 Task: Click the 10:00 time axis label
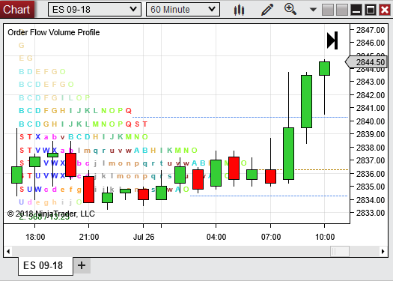click(325, 237)
